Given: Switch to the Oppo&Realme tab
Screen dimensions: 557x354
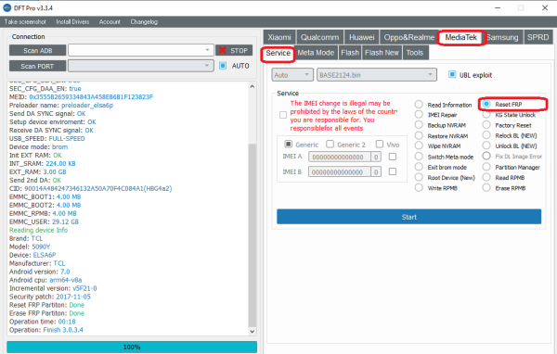Looking at the screenshot, I should point(408,37).
